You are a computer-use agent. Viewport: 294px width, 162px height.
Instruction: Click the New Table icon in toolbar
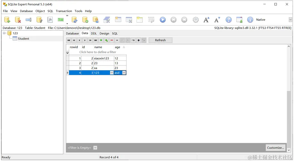[x=118, y=19]
